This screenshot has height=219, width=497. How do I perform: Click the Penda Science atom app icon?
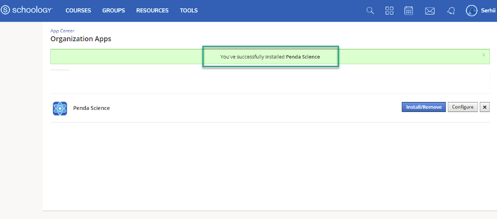60,108
